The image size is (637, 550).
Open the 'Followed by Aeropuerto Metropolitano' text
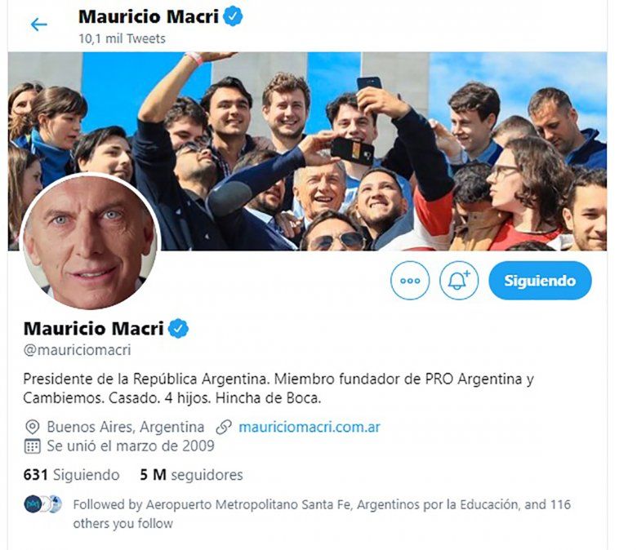(322, 514)
